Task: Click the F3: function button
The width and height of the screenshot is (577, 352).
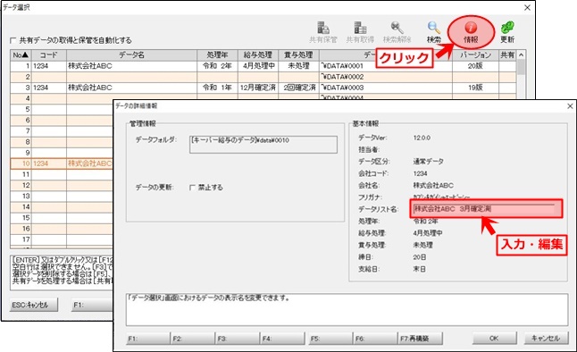Action: [x=238, y=339]
